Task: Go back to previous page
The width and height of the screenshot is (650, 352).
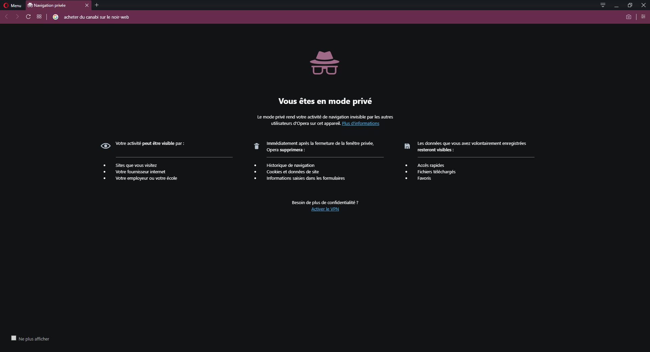Action: coord(6,17)
